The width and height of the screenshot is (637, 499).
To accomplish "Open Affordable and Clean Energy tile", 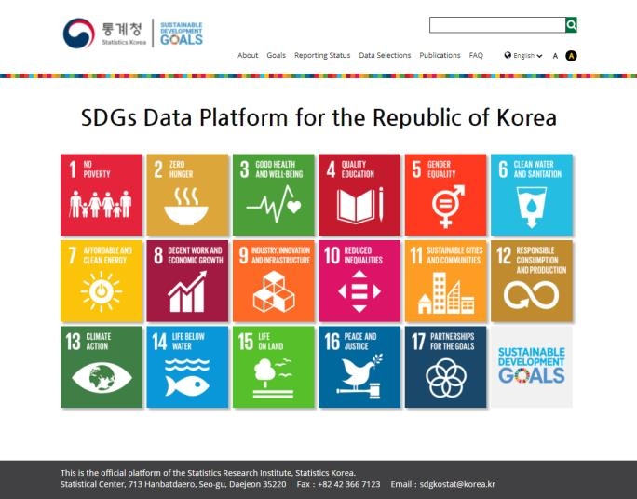I will [x=102, y=281].
